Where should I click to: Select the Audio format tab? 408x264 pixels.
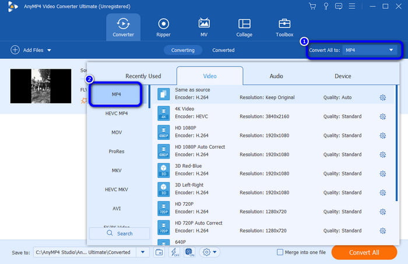click(276, 76)
